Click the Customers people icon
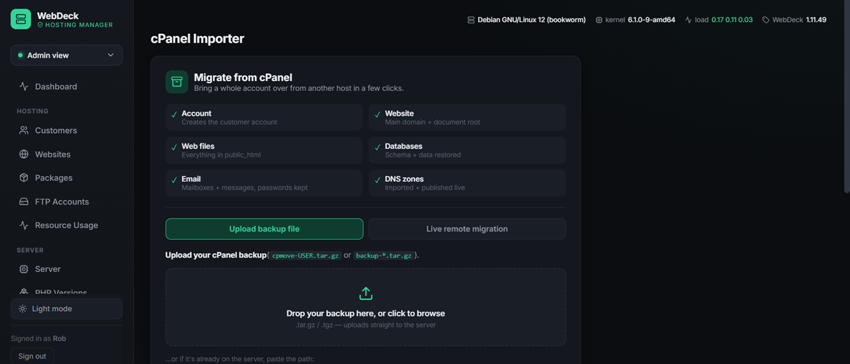Screen dimensions: 850x364 (24, 130)
